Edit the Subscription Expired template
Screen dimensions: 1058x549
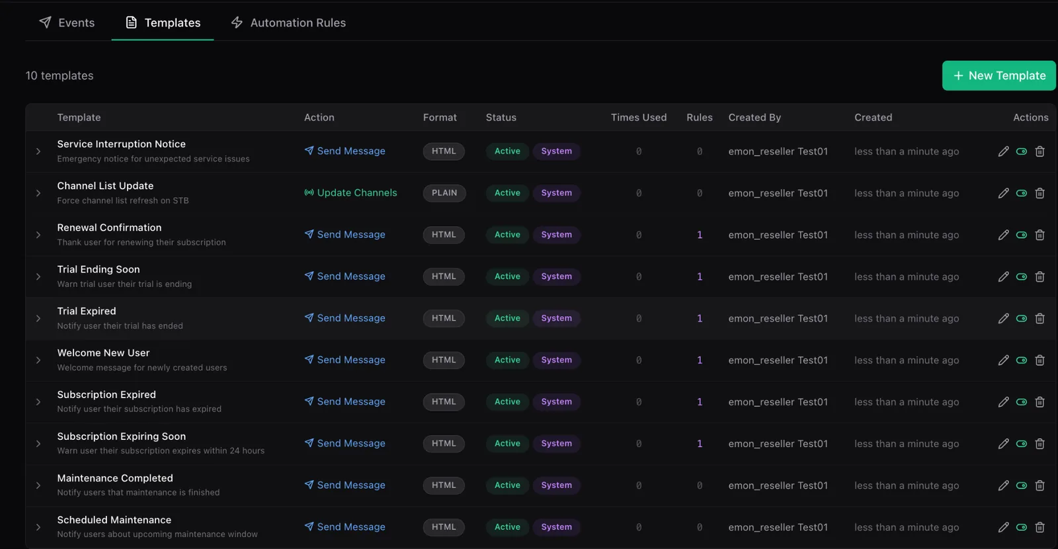(1003, 401)
